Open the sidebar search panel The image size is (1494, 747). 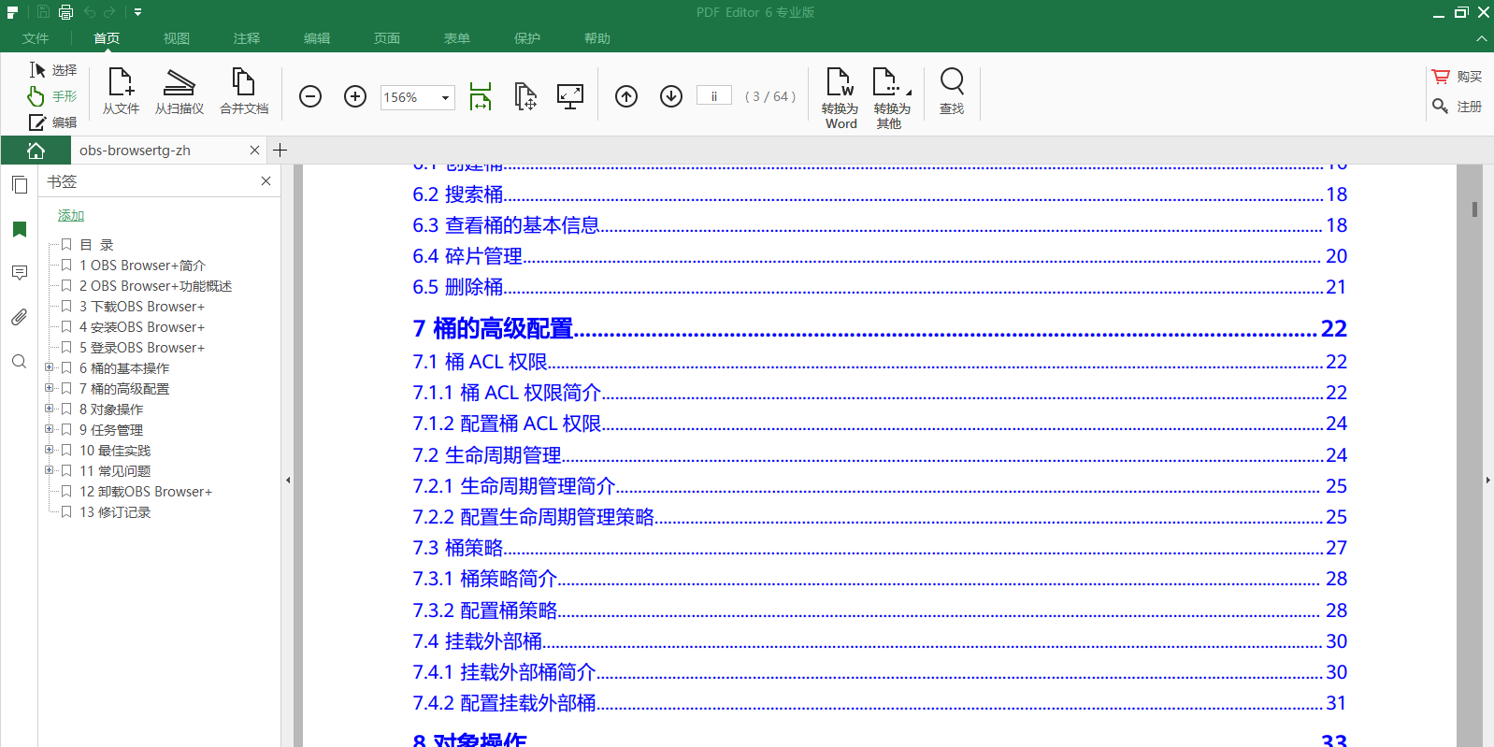[x=19, y=361]
